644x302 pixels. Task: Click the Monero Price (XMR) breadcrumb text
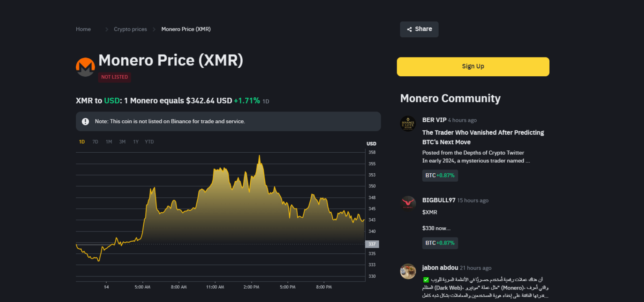point(186,29)
